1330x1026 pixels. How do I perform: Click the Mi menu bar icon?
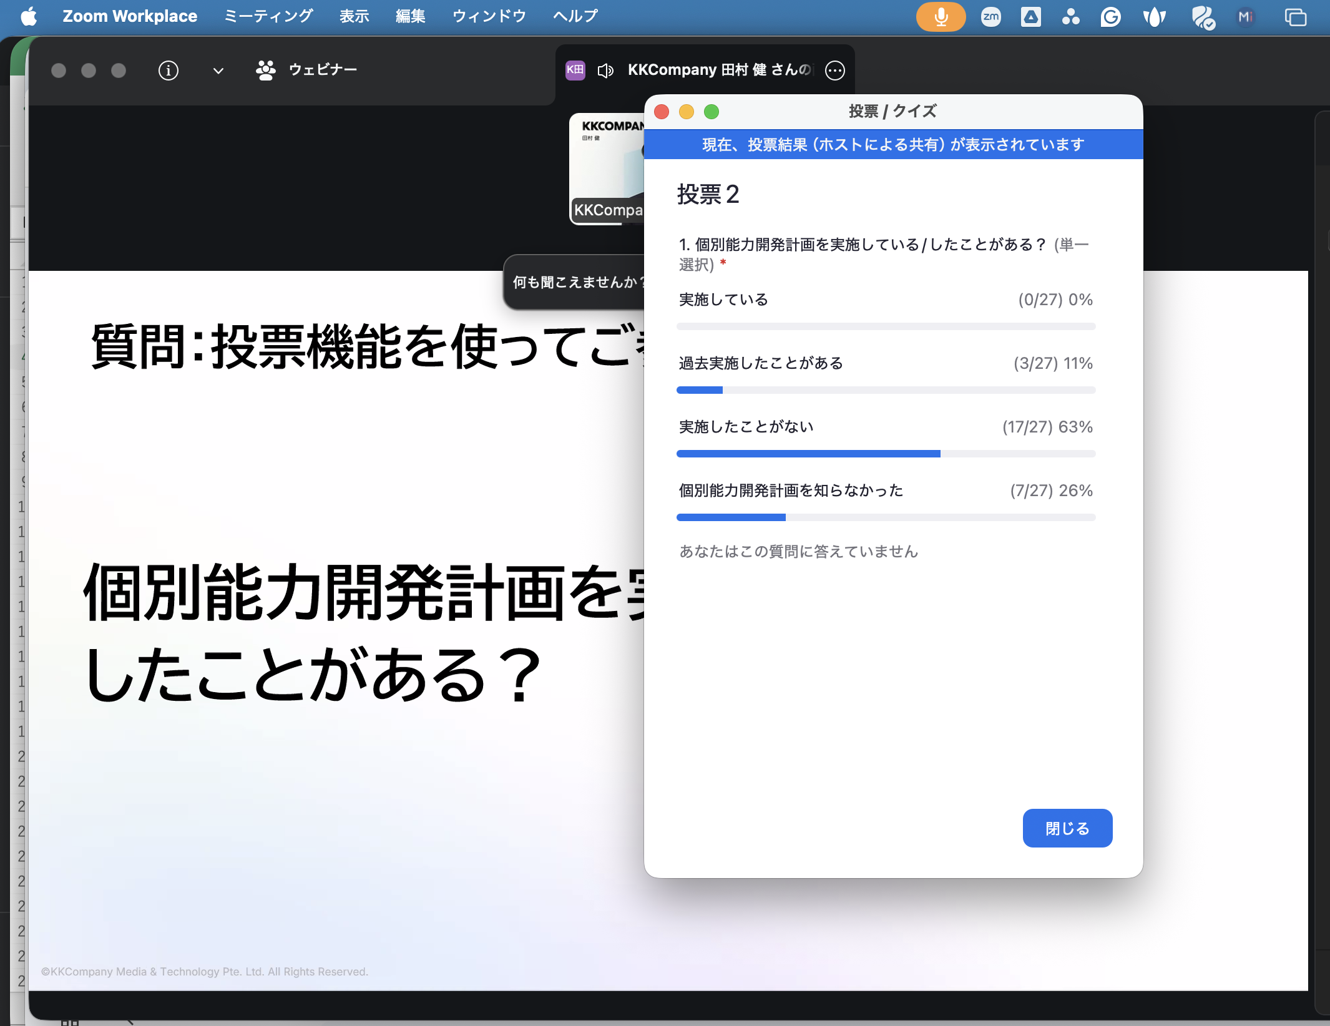point(1246,17)
